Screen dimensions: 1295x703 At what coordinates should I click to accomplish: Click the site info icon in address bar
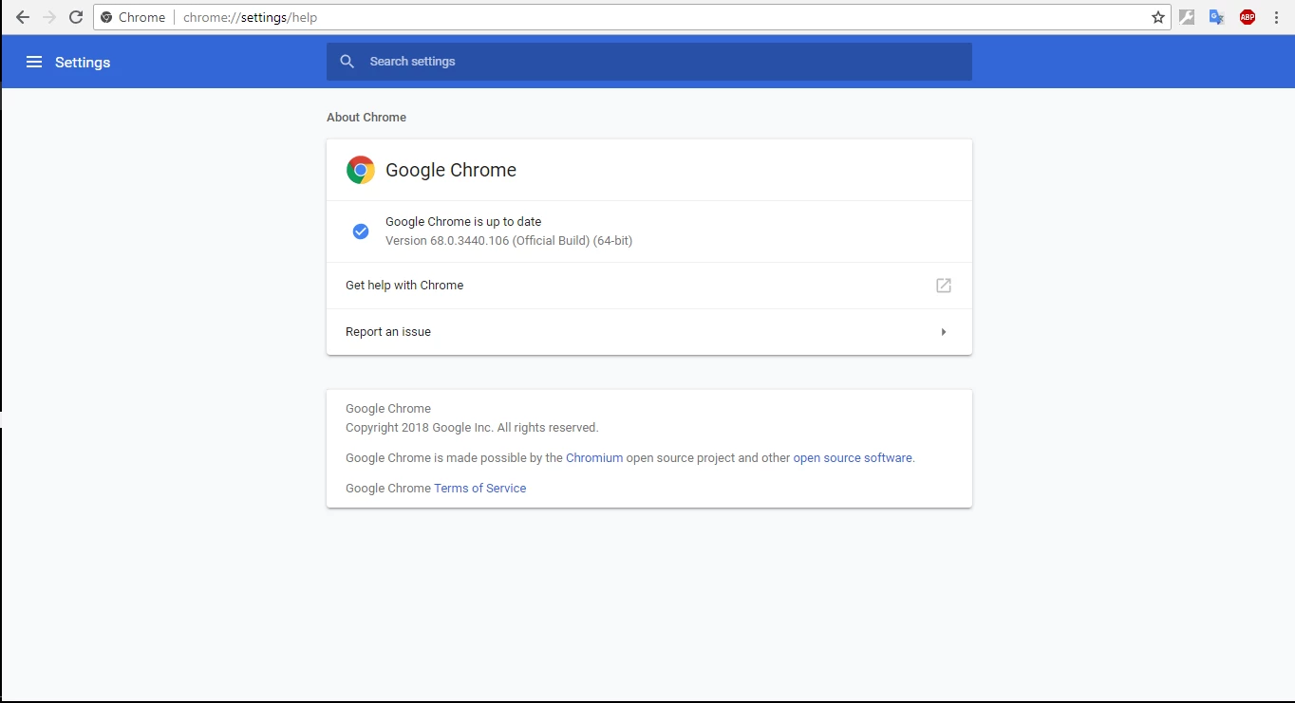(106, 17)
